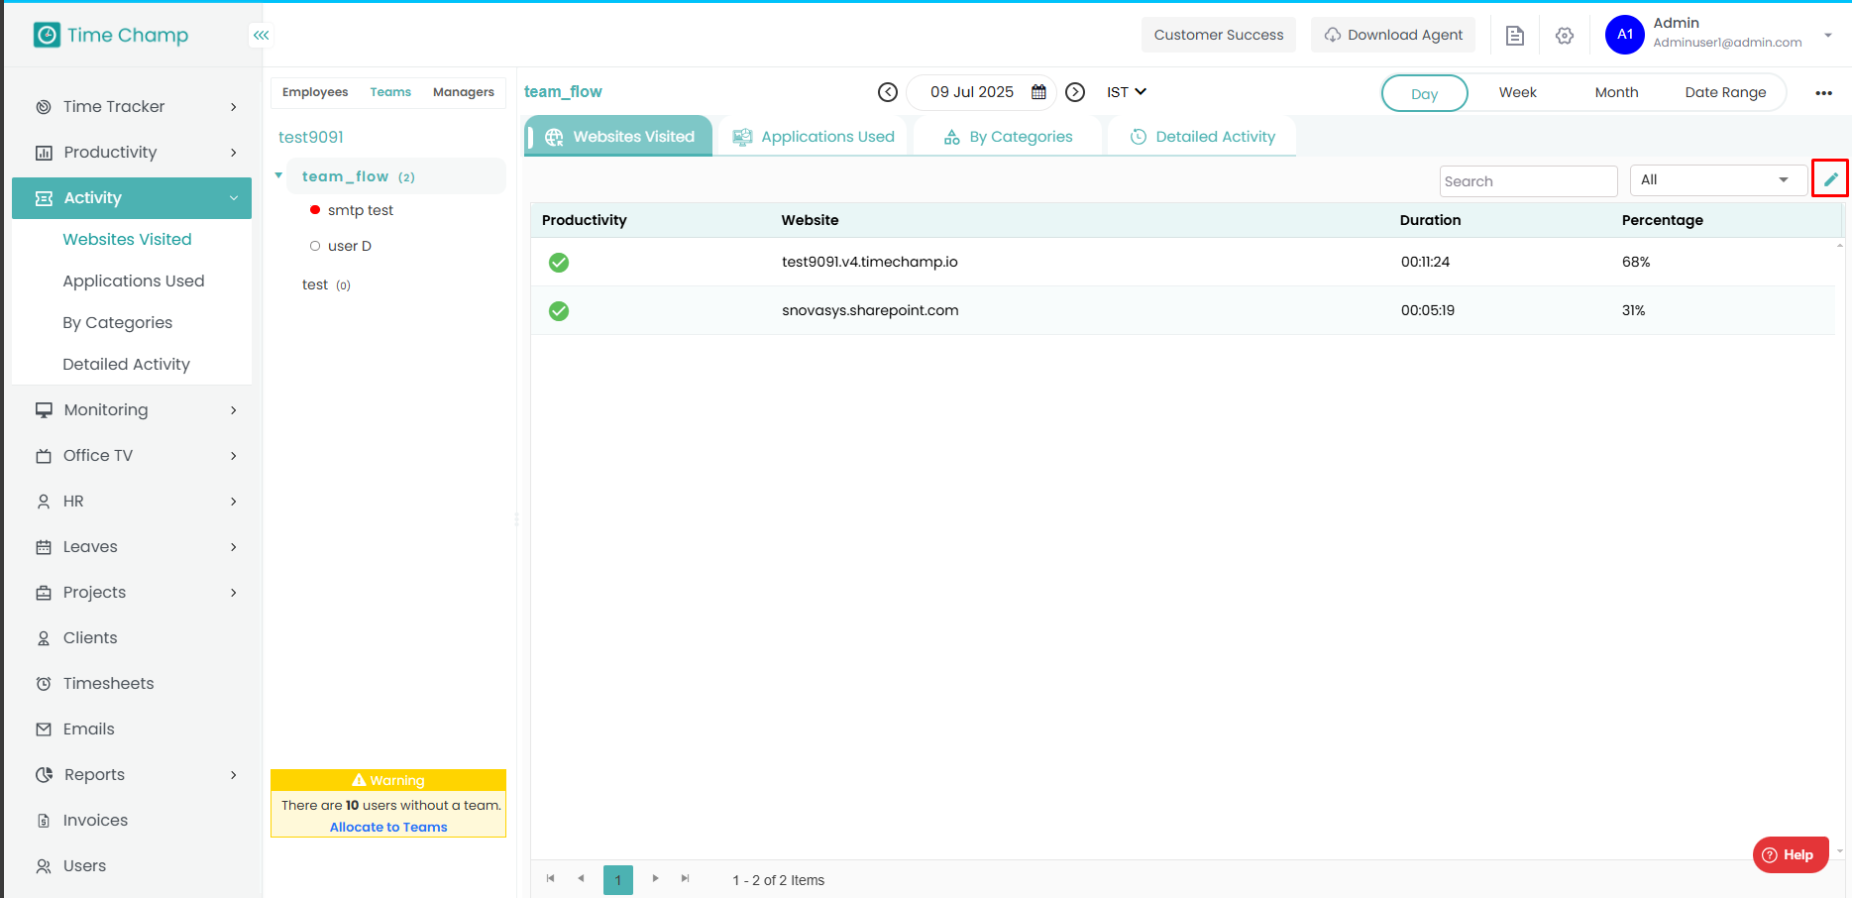
Task: Click the Allocate to Teams link
Action: pyautogui.click(x=388, y=828)
